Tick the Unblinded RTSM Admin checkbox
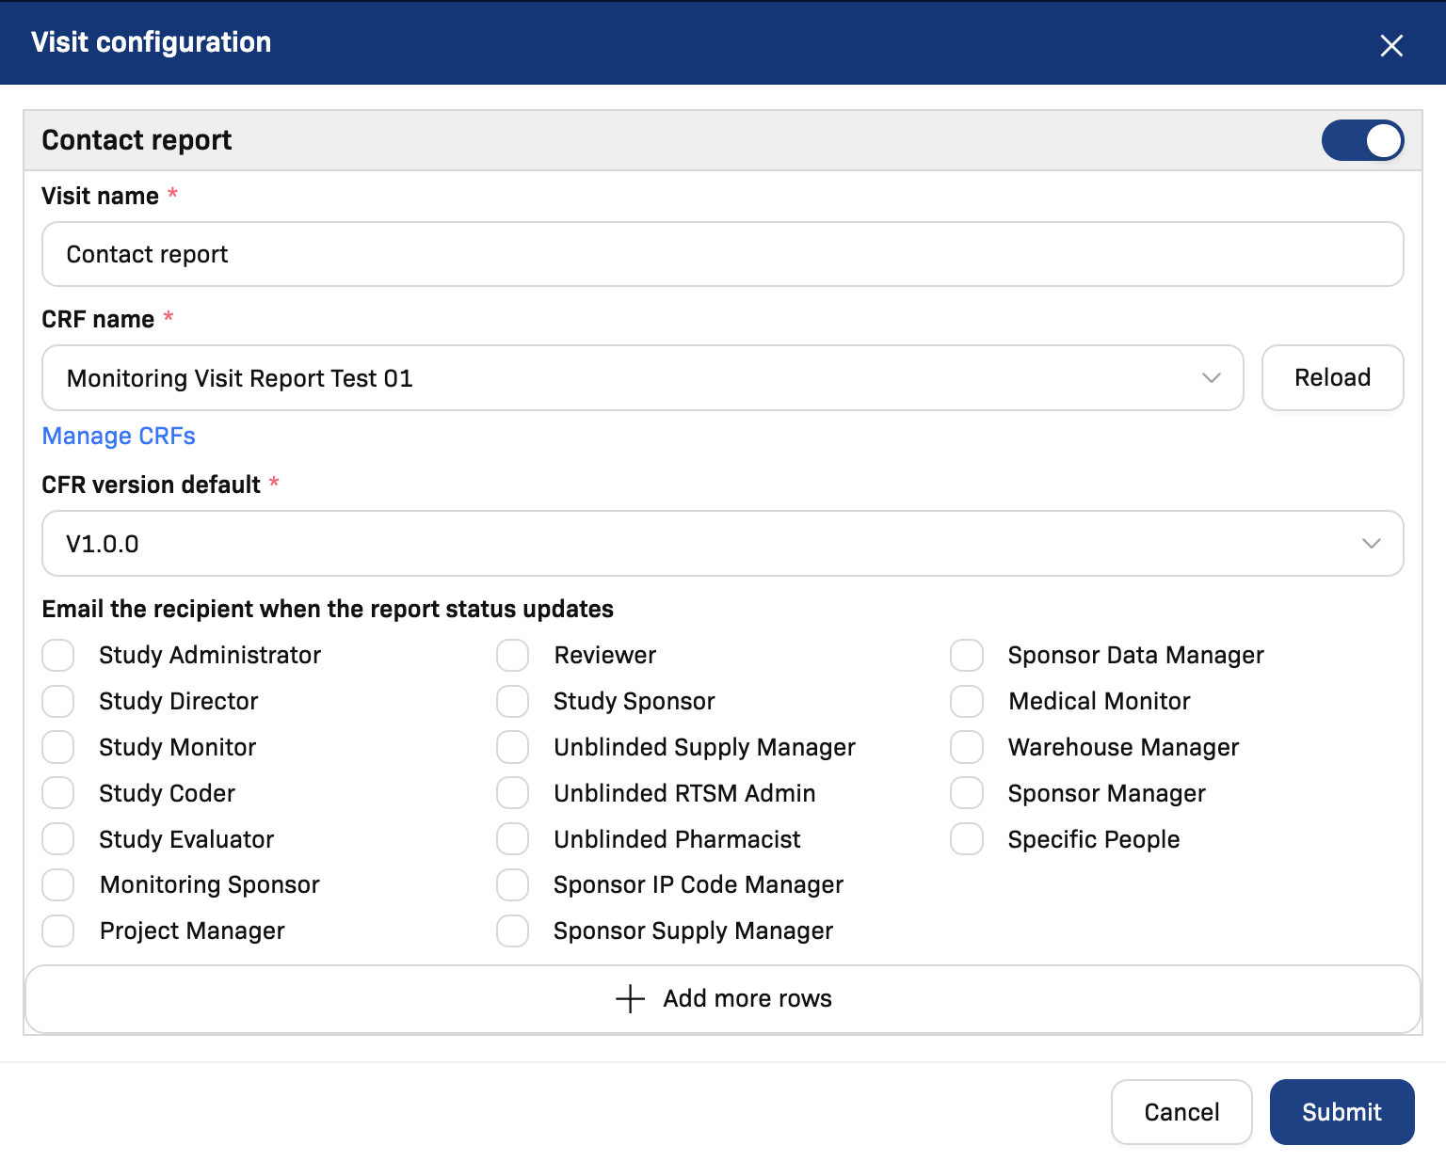 513,793
